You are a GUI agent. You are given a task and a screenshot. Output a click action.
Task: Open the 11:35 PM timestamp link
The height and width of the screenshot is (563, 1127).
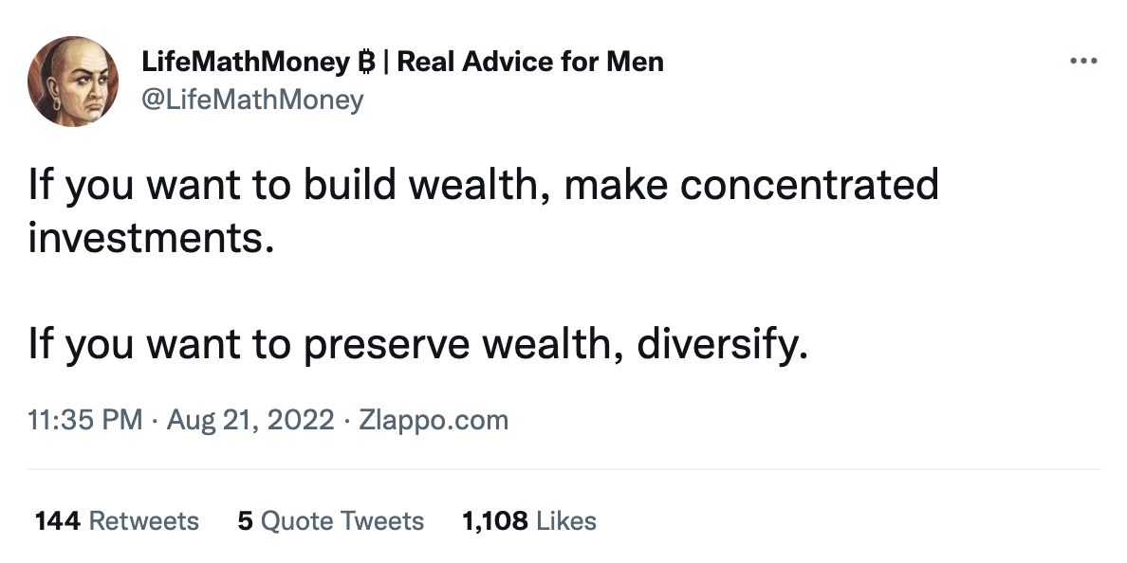tap(84, 420)
